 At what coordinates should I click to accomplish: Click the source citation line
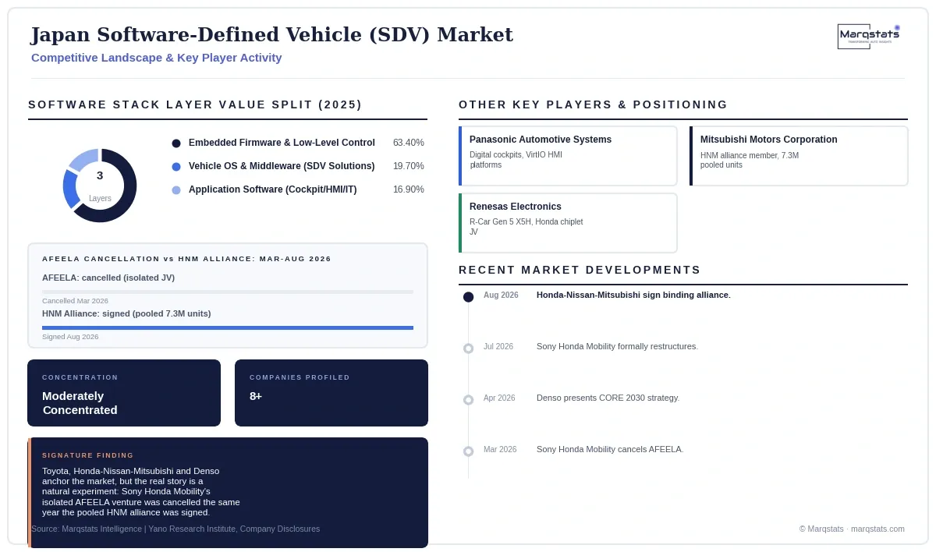(x=175, y=529)
